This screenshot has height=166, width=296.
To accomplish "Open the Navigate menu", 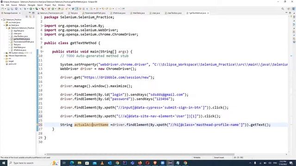I will click(x=31, y=5).
